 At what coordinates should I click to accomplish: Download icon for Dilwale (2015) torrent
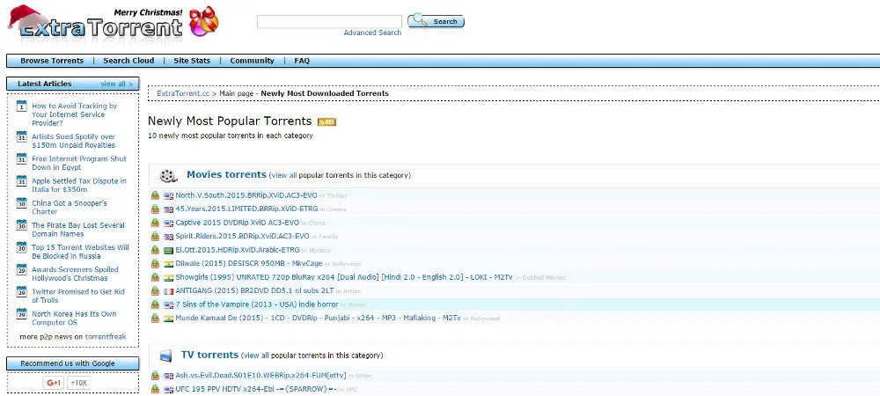pyautogui.click(x=156, y=264)
